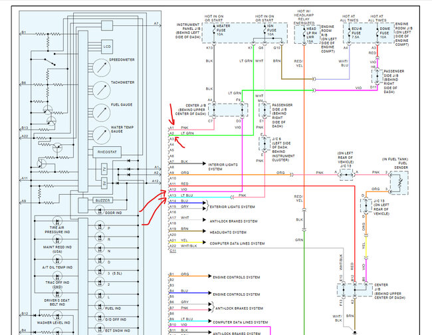The width and height of the screenshot is (432, 335).
Task: Click the 3 (3.3L) indicator lamp
Action: [x=100, y=271]
